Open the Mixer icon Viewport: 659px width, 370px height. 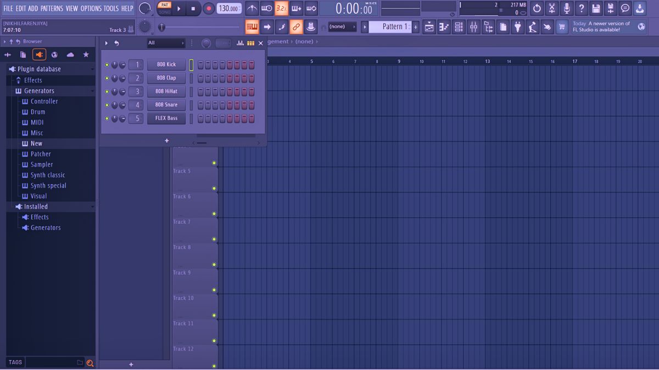click(473, 26)
